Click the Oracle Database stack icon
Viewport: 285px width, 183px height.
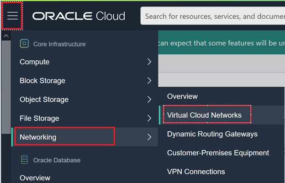pos(24,160)
